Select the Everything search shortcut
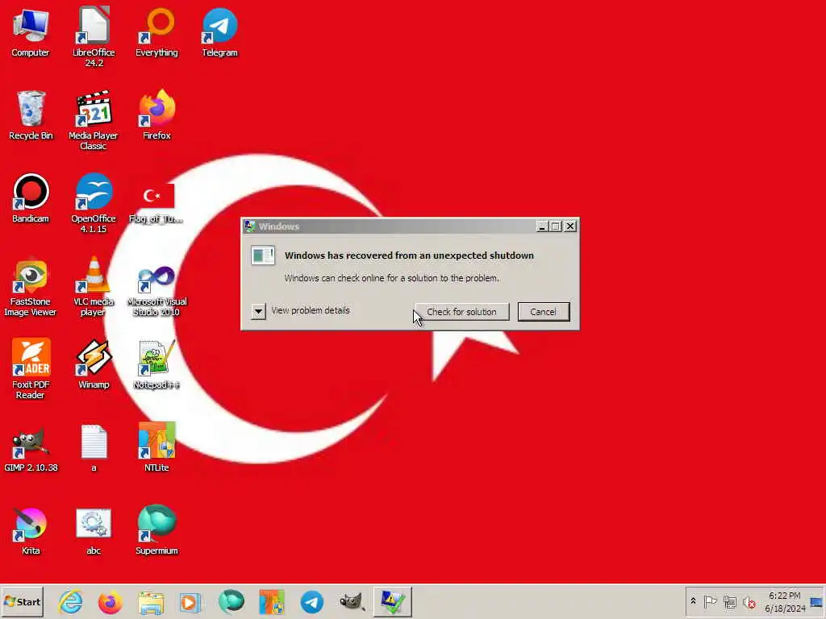 pyautogui.click(x=156, y=32)
